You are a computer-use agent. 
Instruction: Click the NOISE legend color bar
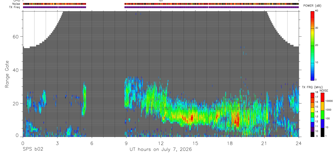[x=322, y=115]
